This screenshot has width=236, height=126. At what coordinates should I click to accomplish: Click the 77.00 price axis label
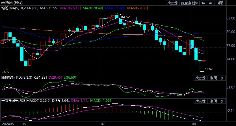pyautogui.click(x=231, y=45)
